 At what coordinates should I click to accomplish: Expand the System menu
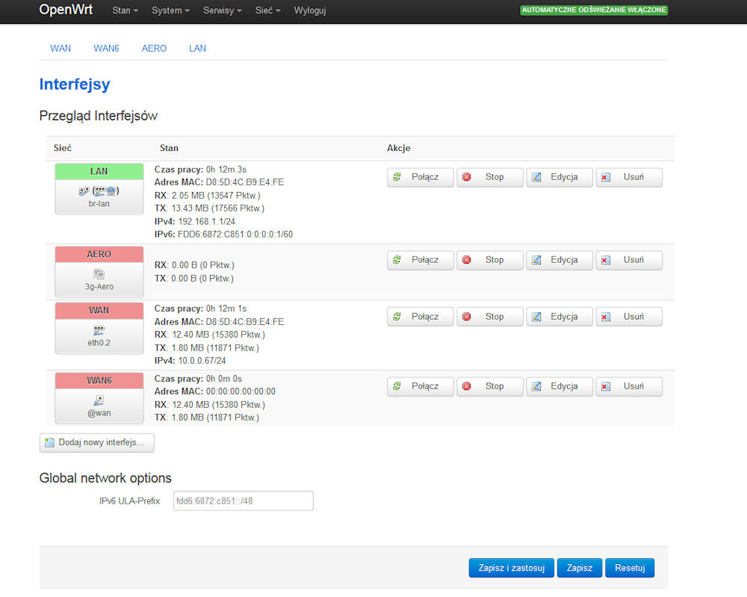pyautogui.click(x=170, y=11)
